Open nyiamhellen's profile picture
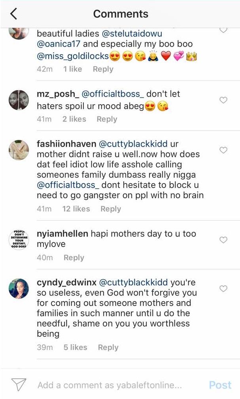The height and width of the screenshot is (399, 240). click(19, 239)
